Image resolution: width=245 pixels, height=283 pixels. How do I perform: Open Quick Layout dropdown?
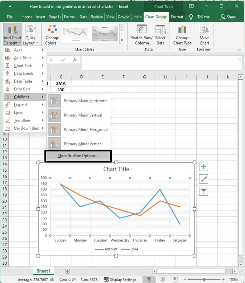[x=30, y=34]
